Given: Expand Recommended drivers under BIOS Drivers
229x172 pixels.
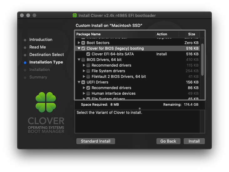Looking at the screenshot, I should tap(84, 65).
